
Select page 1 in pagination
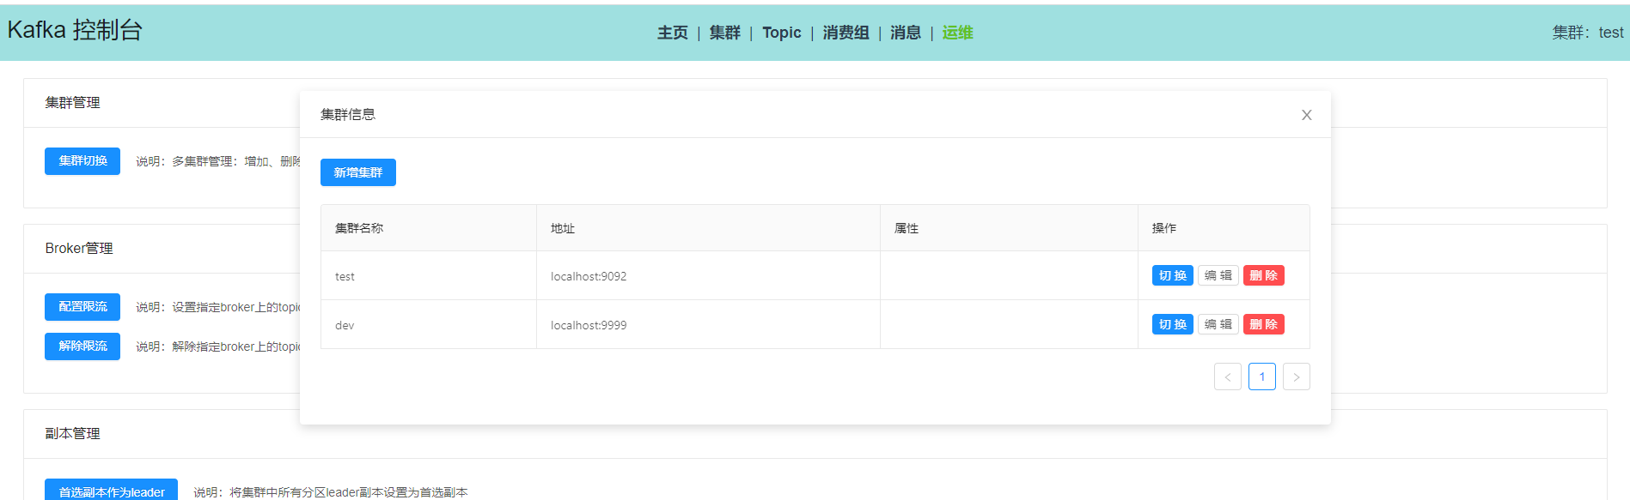click(x=1261, y=377)
